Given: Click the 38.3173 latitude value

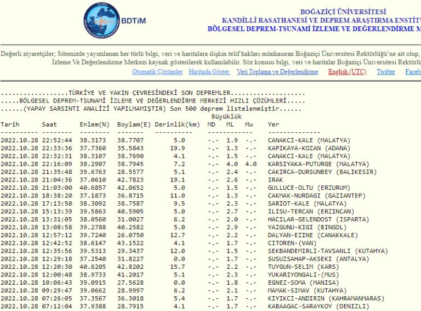Looking at the screenshot, I should [93, 140].
